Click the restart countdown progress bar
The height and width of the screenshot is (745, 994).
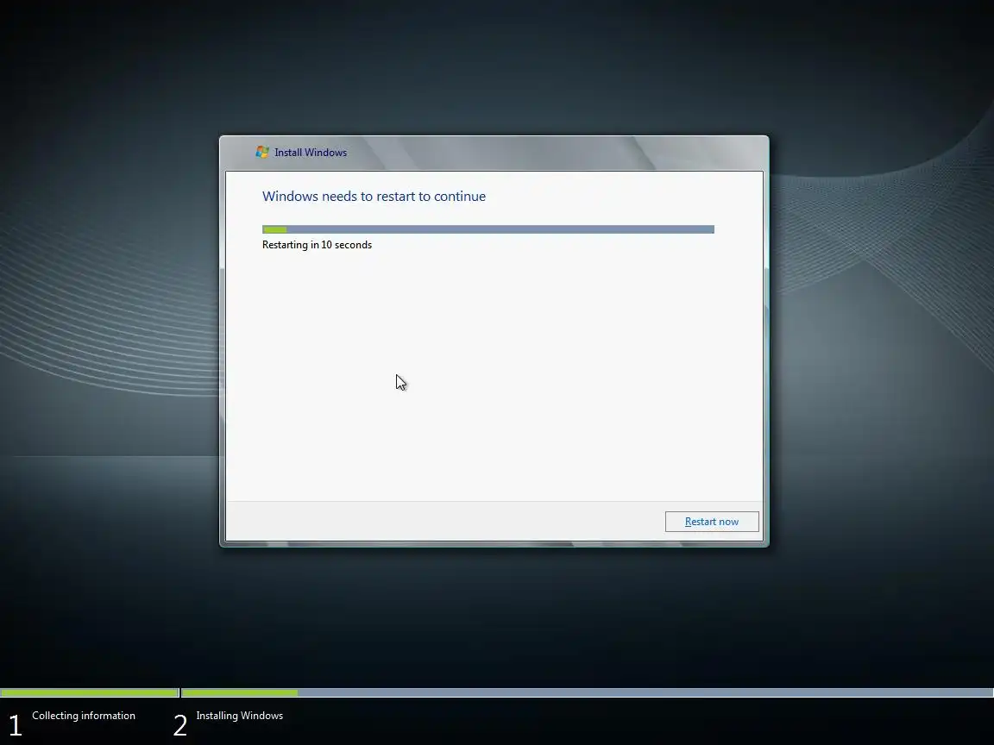coord(488,229)
